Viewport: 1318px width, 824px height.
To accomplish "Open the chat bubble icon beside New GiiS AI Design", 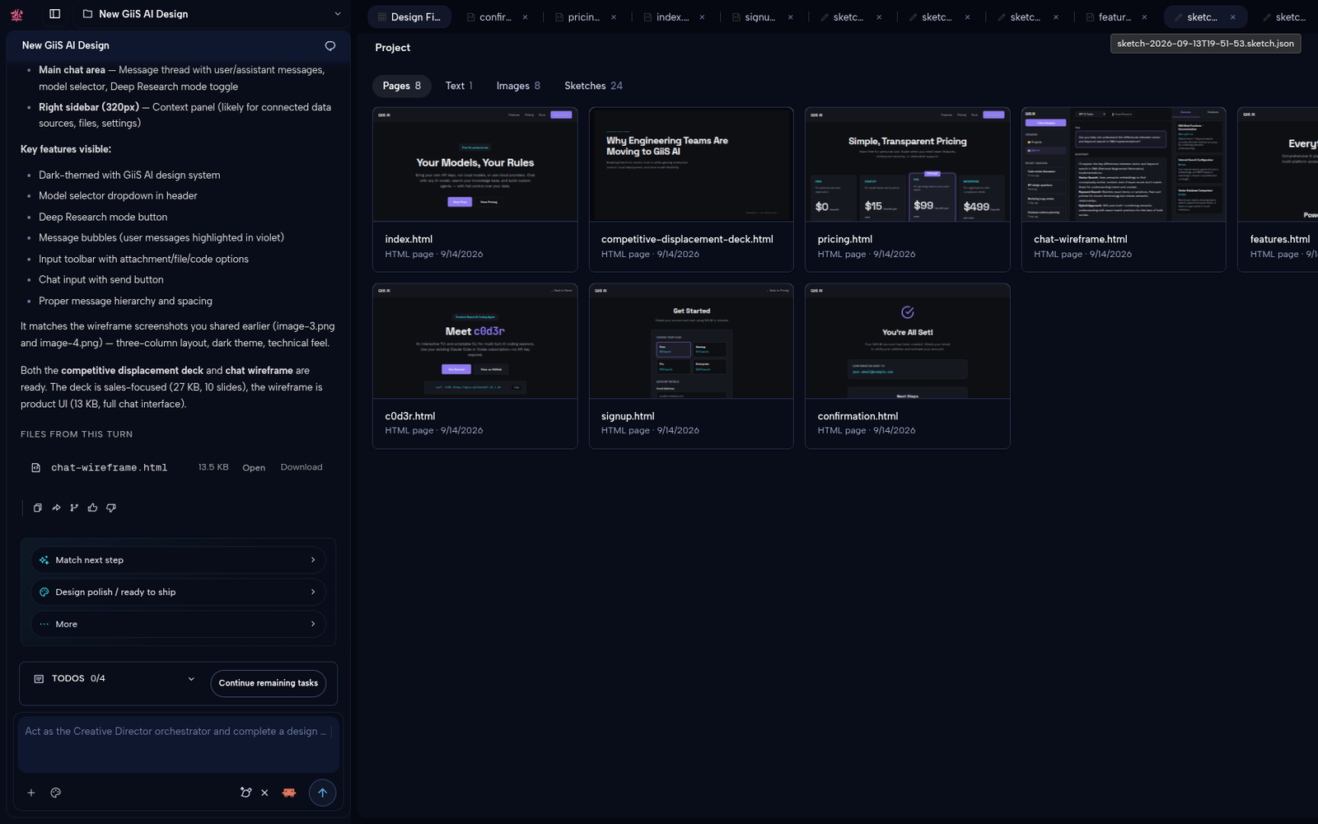I will [x=330, y=46].
